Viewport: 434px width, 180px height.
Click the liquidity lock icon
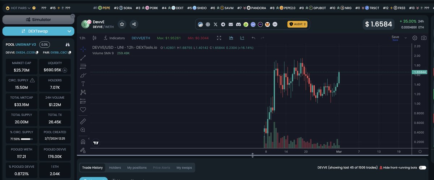[65, 70]
